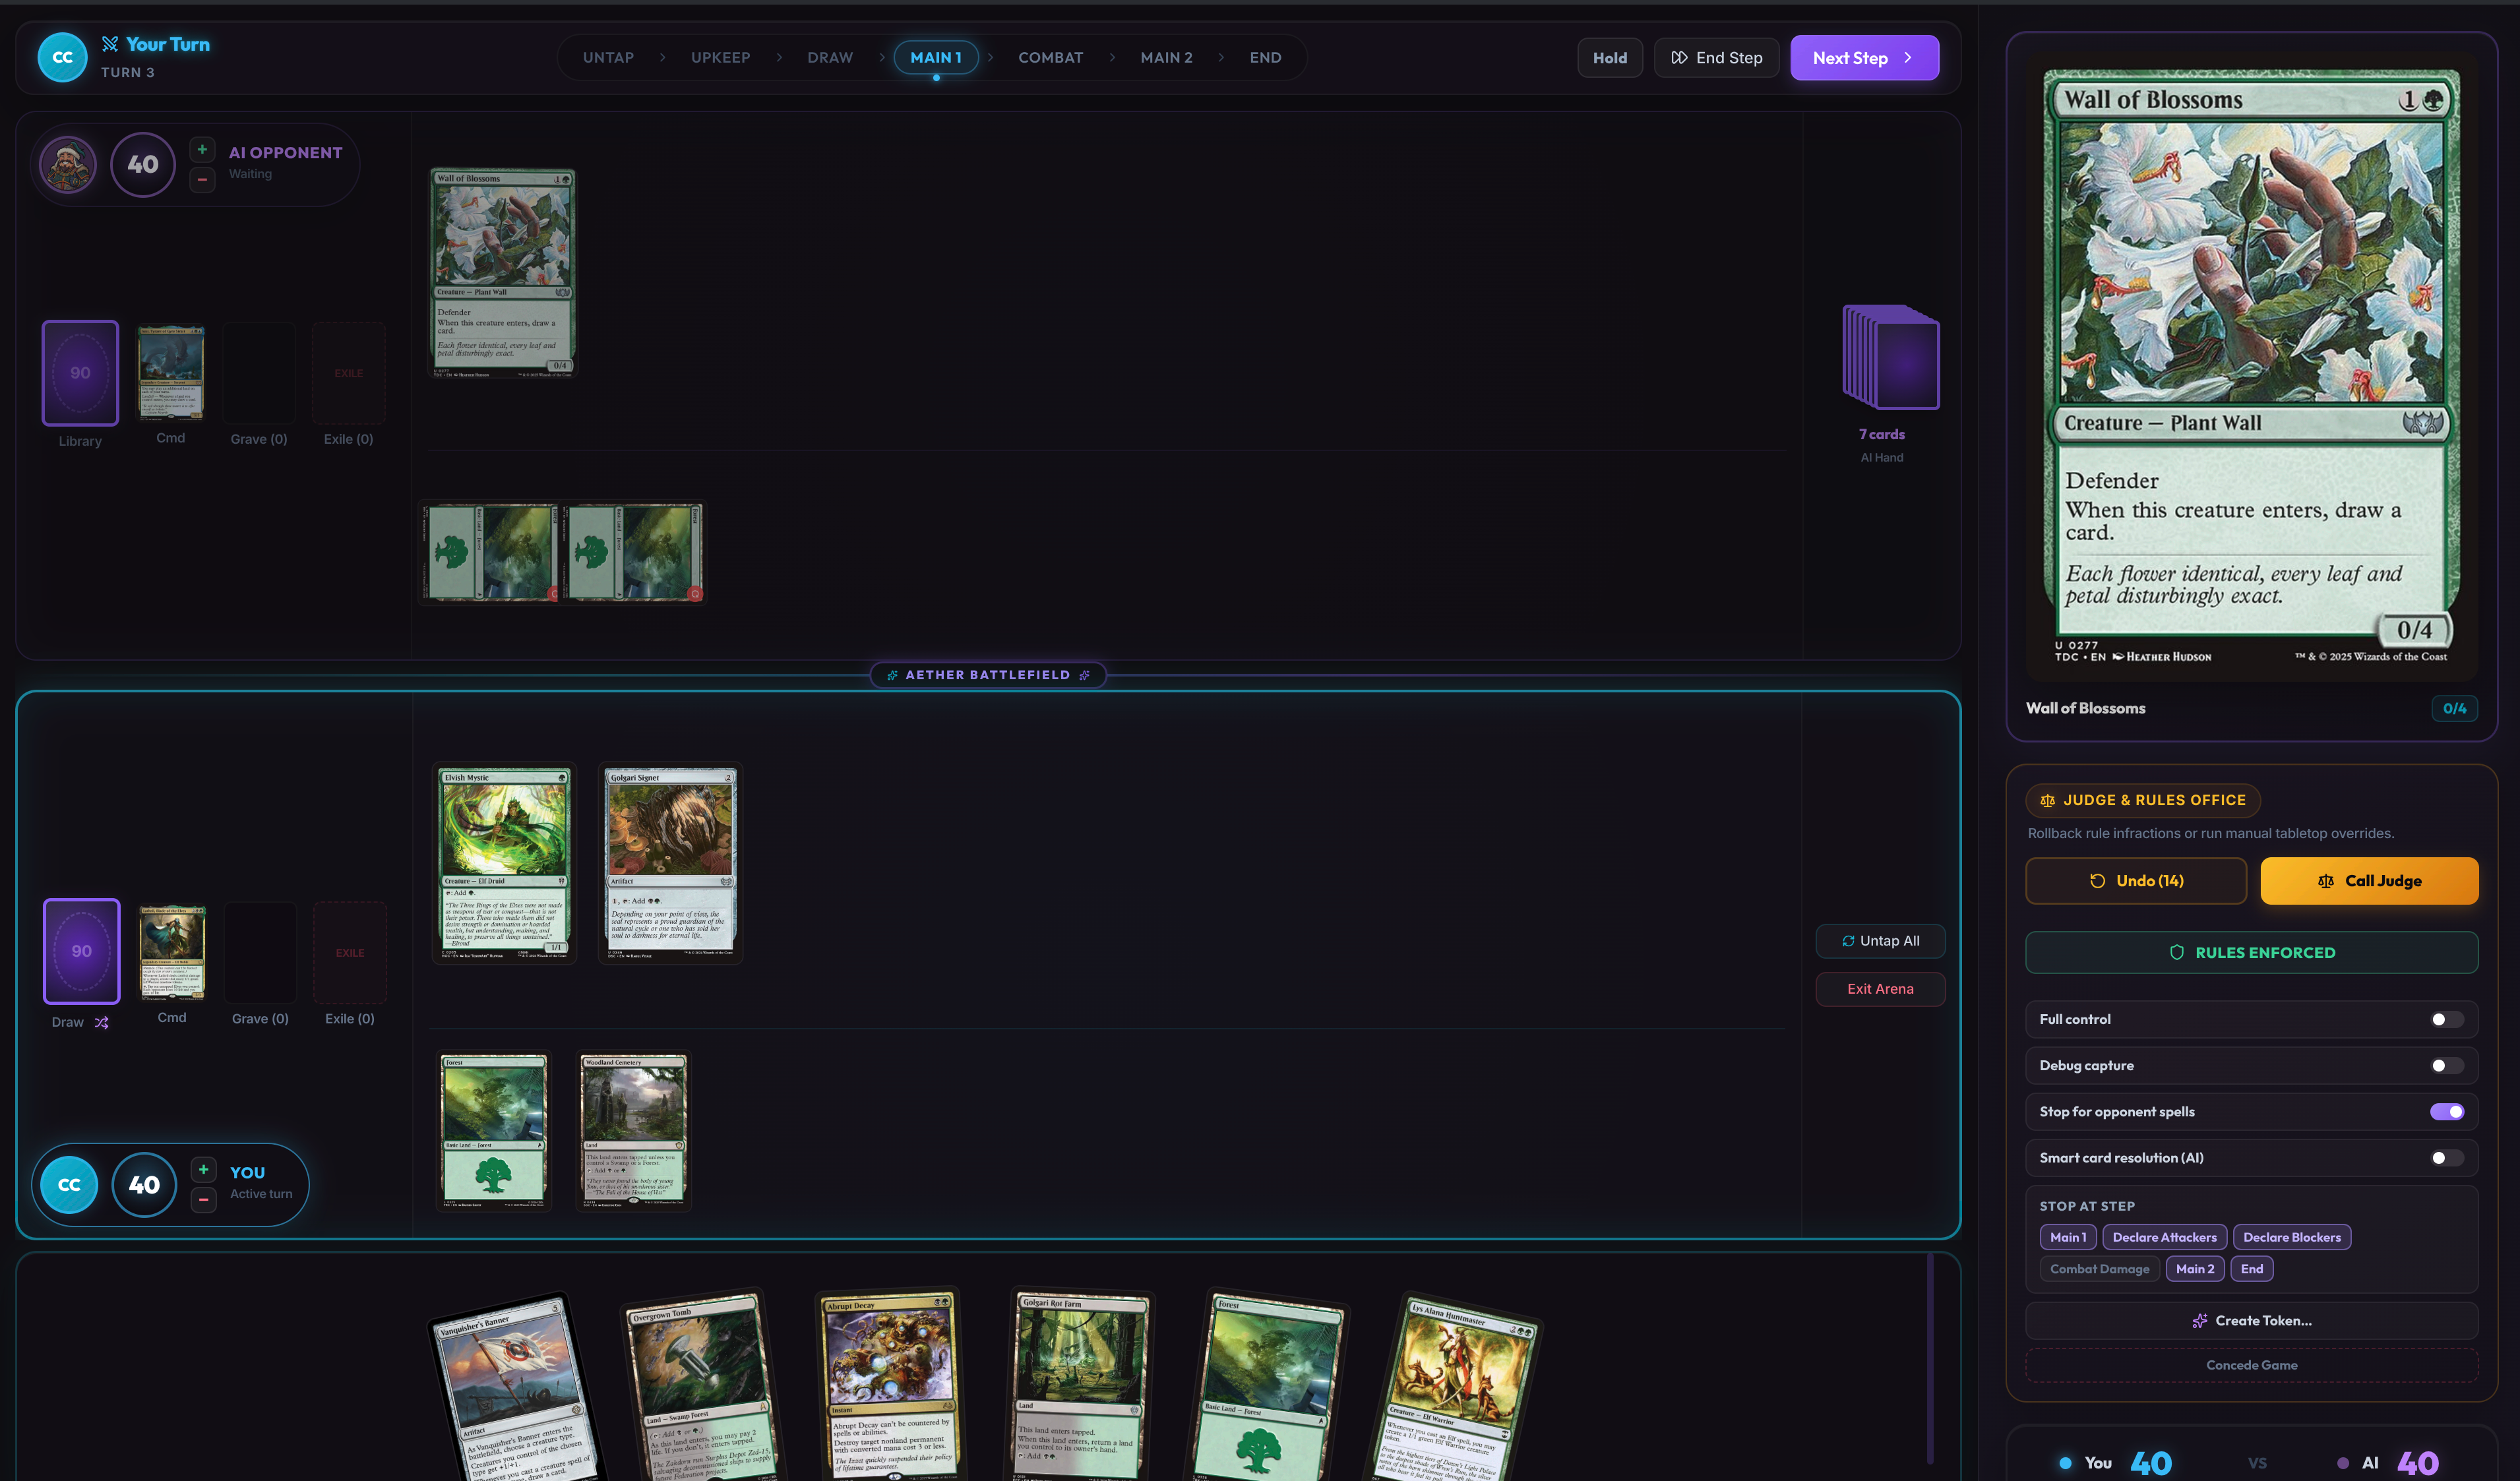Click the hand panel vertical scrollbar
The width and height of the screenshot is (2520, 1481).
pos(1929,1359)
